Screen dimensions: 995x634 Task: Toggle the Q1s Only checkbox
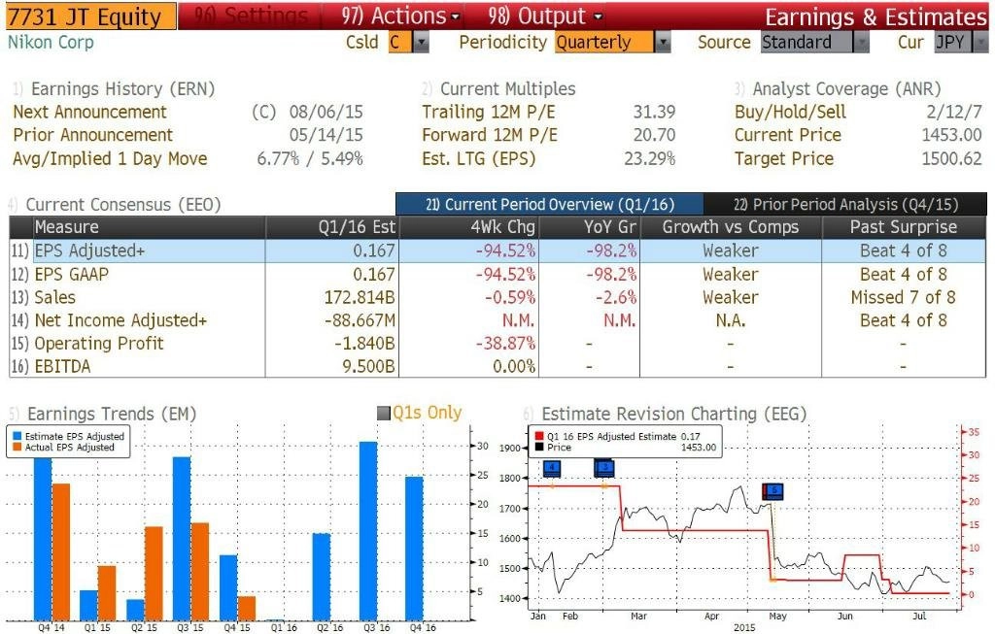(383, 414)
